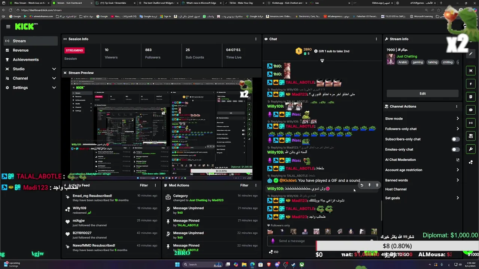Pin Willy109's highlighted chat message
This screenshot has height=269, width=479.
point(369,185)
